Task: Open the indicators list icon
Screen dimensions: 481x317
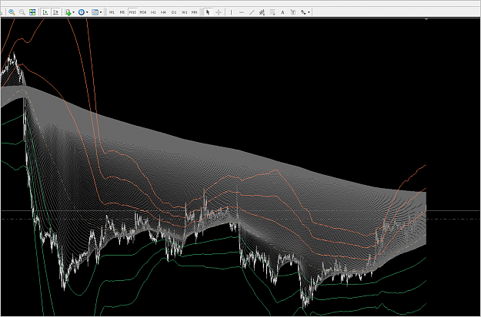Action: coord(68,12)
